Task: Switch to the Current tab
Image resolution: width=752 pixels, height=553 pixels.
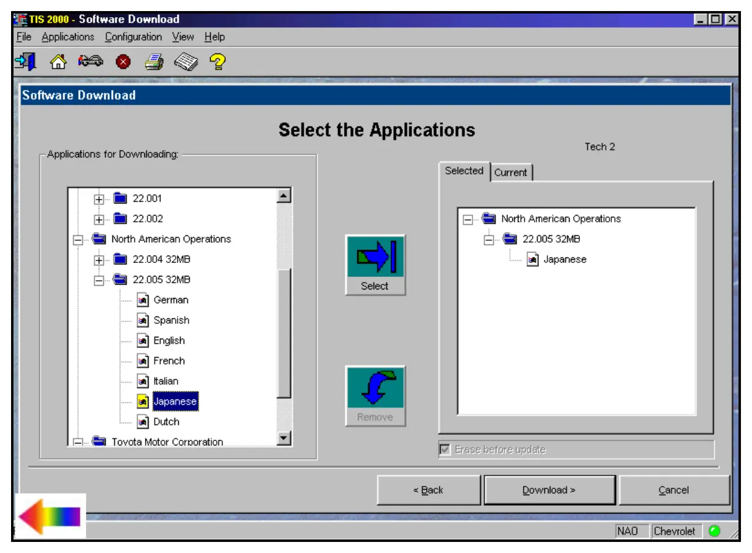Action: (x=511, y=173)
